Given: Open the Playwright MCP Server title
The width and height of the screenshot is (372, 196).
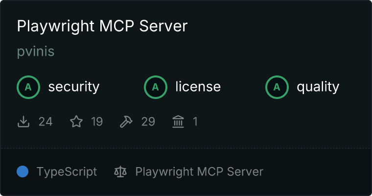Looking at the screenshot, I should 102,26.
